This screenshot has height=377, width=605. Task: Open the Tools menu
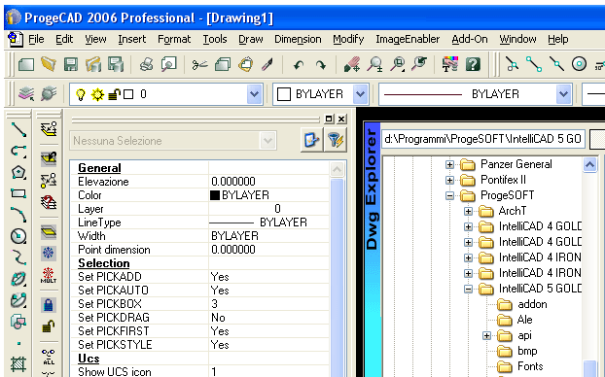point(215,39)
